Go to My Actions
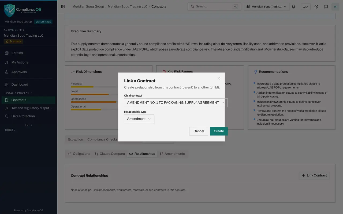 [x=29, y=62]
